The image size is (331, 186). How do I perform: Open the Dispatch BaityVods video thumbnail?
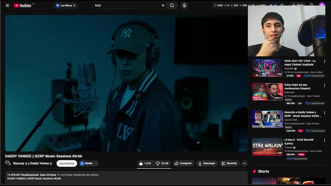[268, 92]
